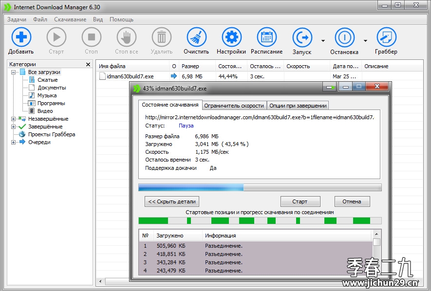Image resolution: width=431 pixels, height=291 pixels.
Task: Click the Все загрузки folder icon
Action: [23, 72]
